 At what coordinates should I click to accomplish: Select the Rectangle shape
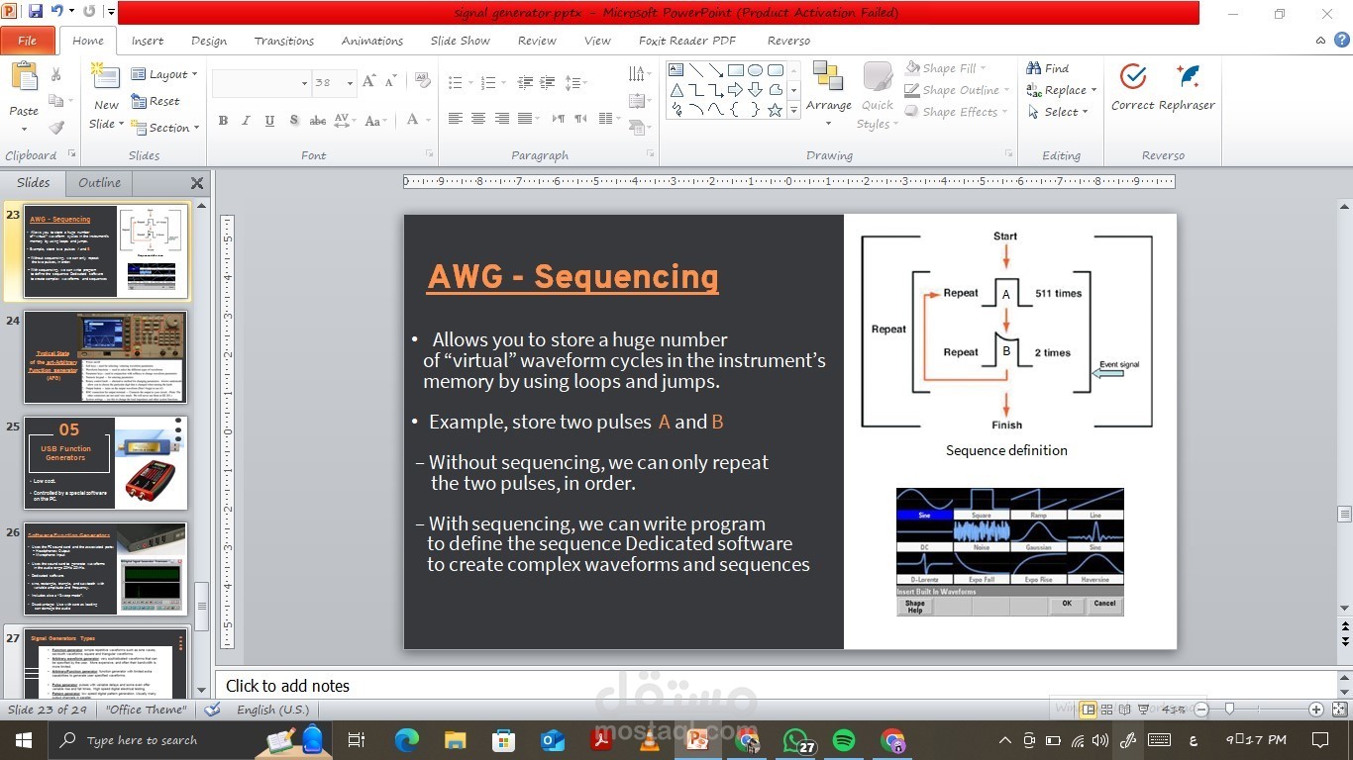pyautogui.click(x=735, y=70)
